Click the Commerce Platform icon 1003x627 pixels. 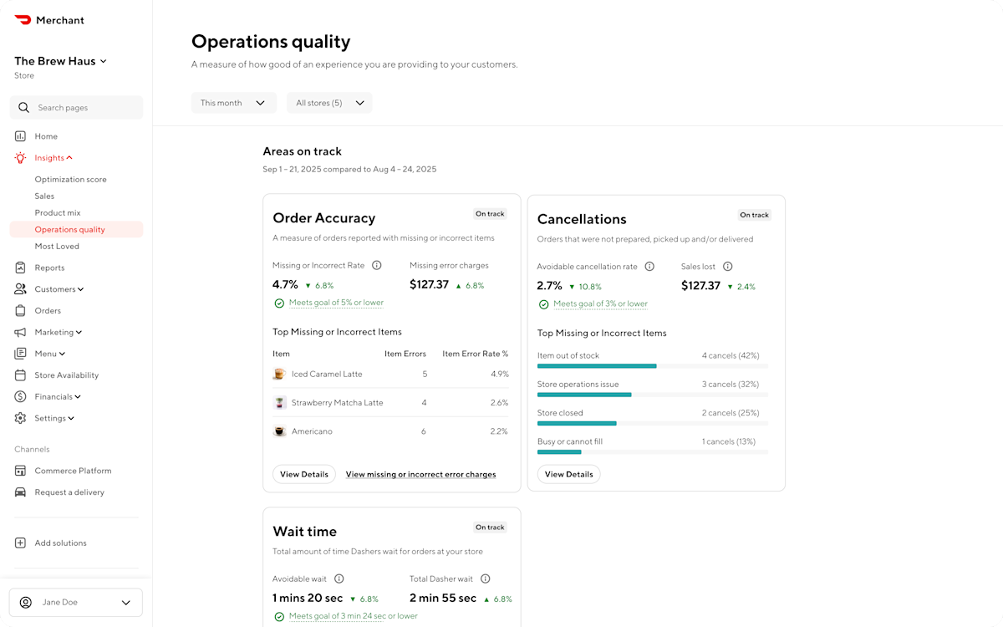point(19,471)
